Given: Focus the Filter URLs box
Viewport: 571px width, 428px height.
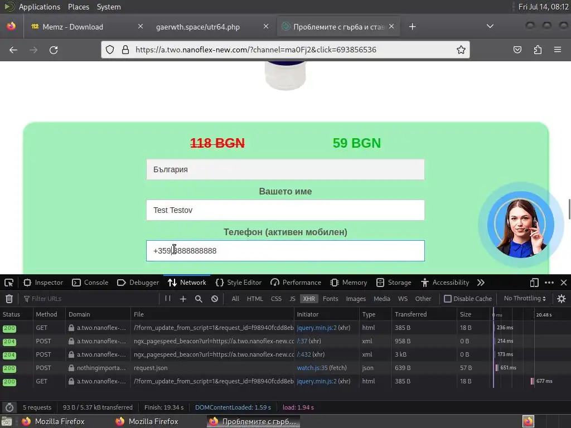Looking at the screenshot, I should tap(90, 299).
